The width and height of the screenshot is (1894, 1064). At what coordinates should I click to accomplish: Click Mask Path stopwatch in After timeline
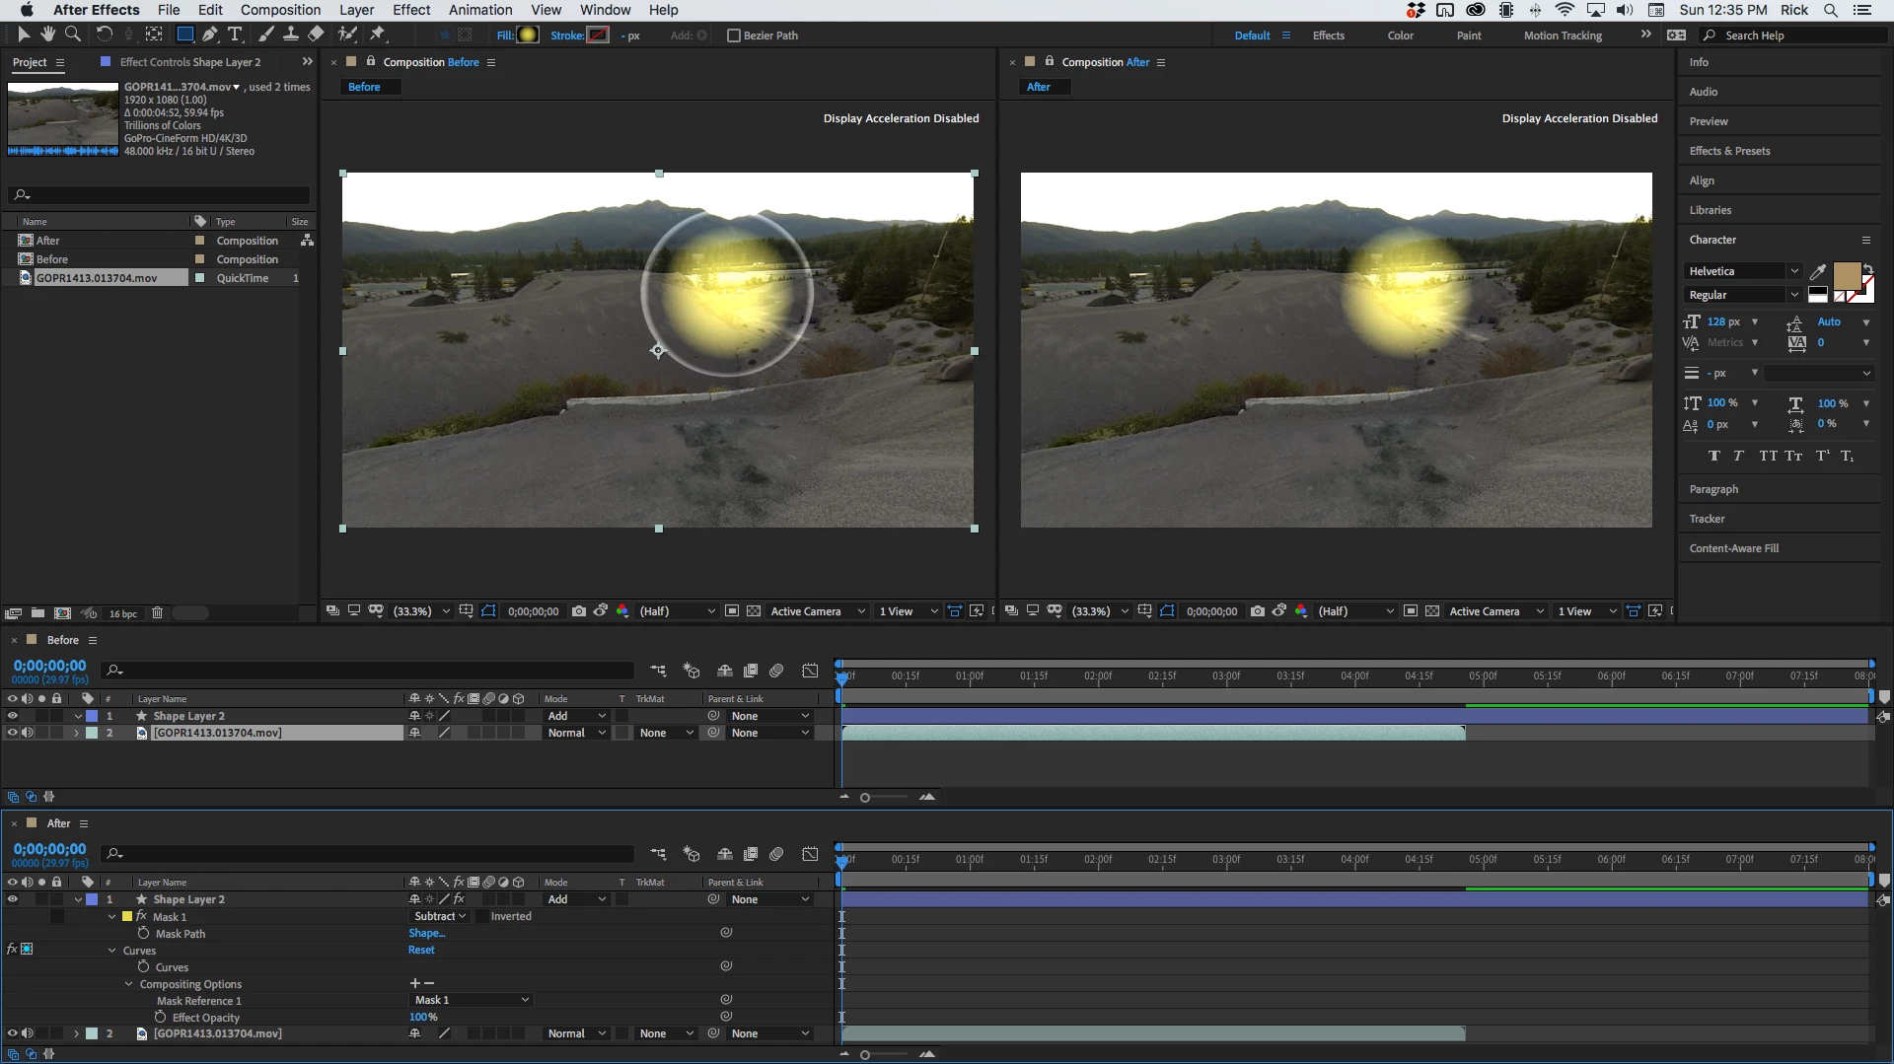tap(144, 933)
